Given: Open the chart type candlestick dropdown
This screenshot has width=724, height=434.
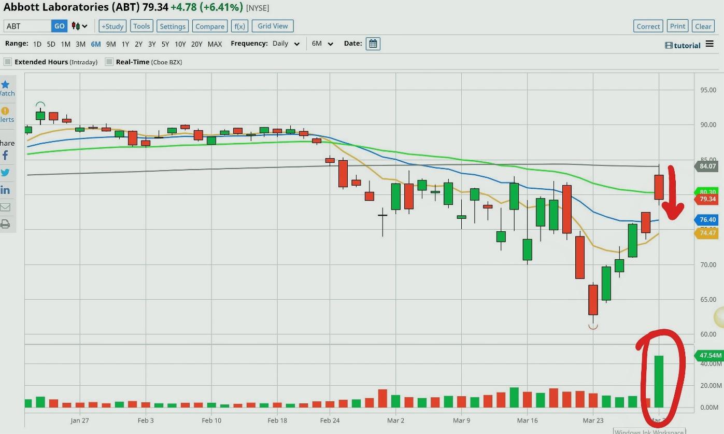Looking at the screenshot, I should pos(79,26).
